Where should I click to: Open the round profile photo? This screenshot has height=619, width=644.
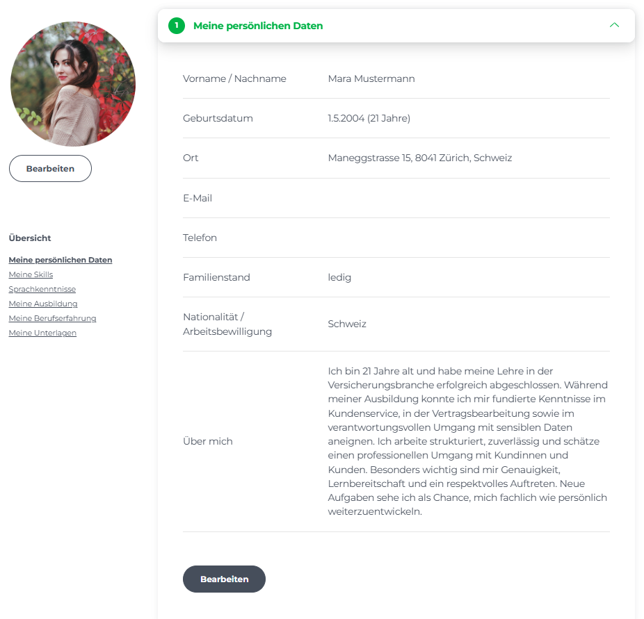[73, 83]
